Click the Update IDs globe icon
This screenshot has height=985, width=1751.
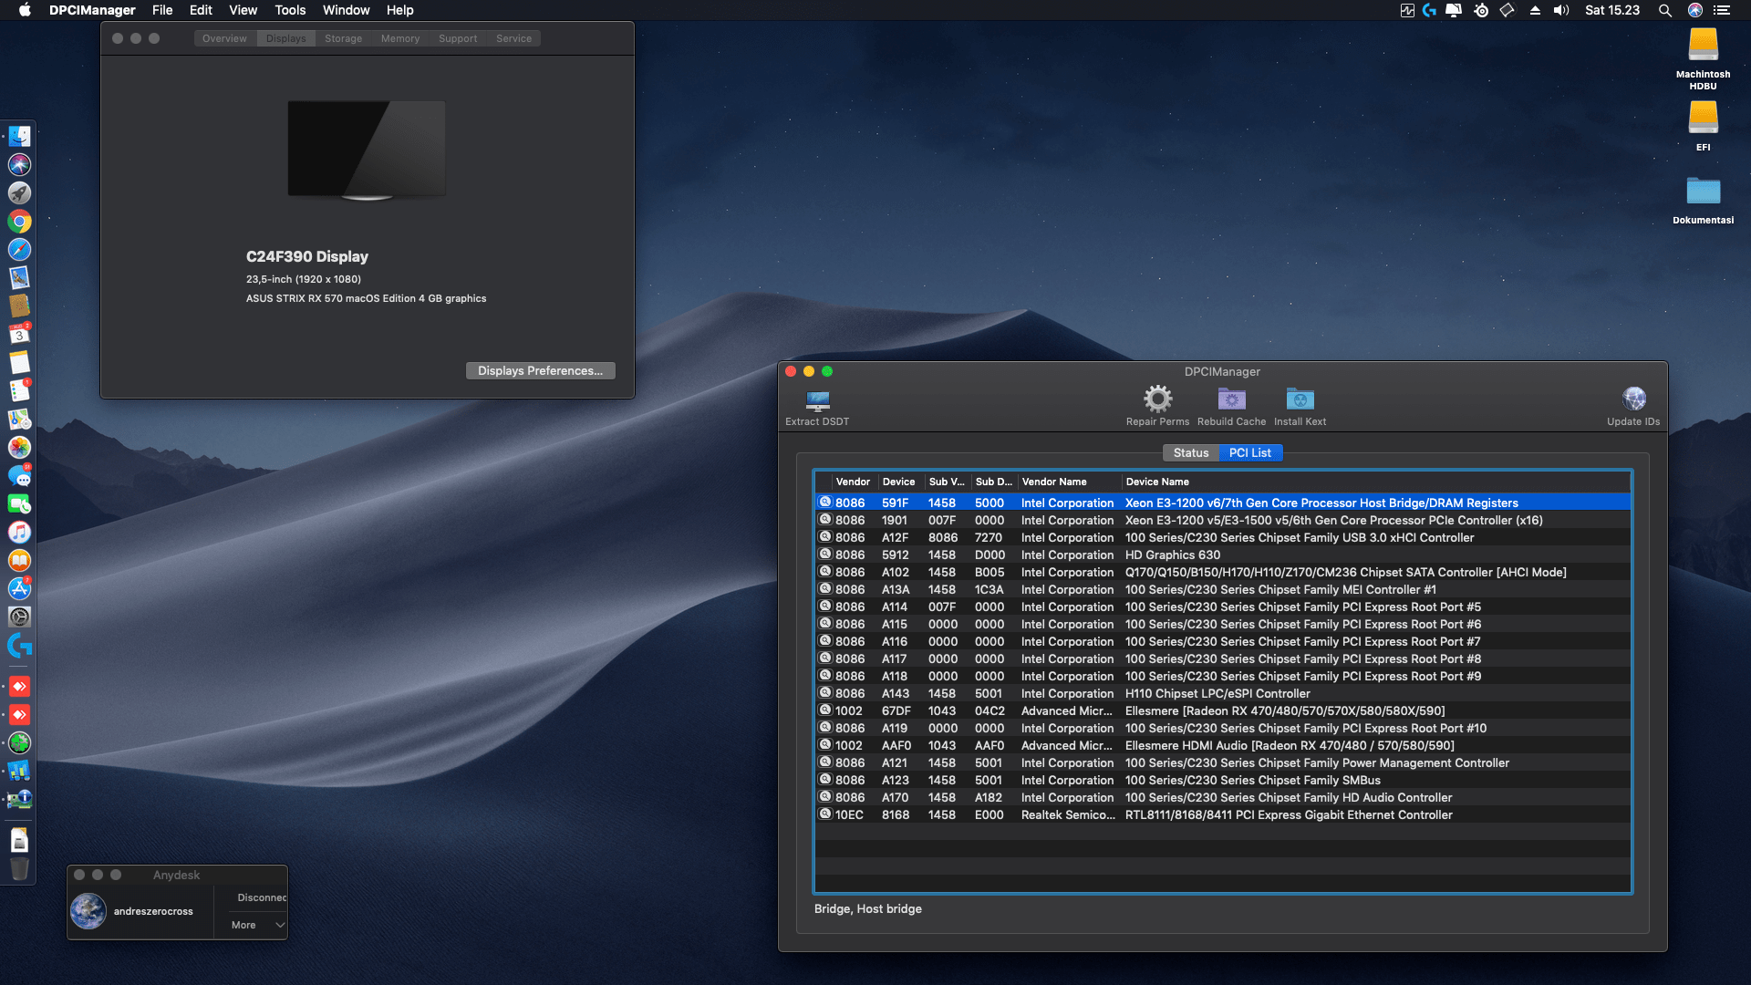(1633, 399)
